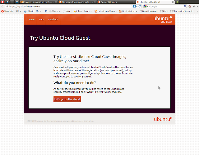This screenshot has height=155, width=199.
Task: Close the Server | Ubuntu tab
Action: coord(134,2)
